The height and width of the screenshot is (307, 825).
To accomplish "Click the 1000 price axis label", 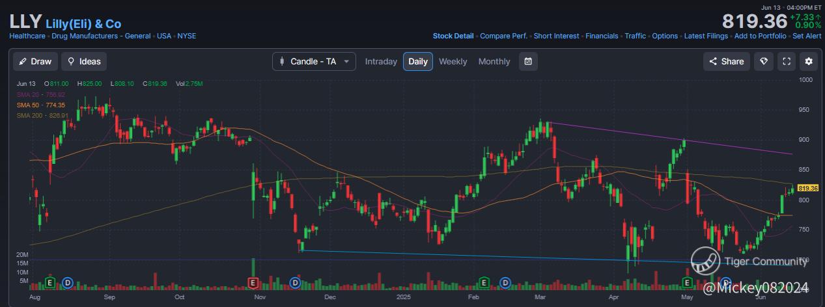I will tap(807, 79).
